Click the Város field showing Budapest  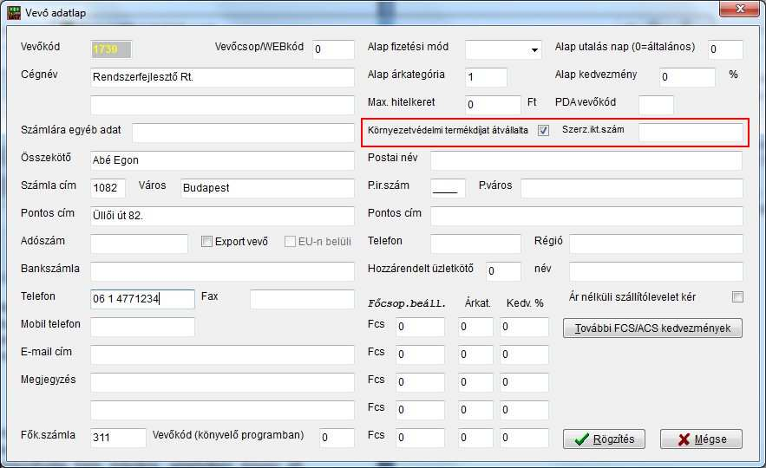pyautogui.click(x=268, y=188)
